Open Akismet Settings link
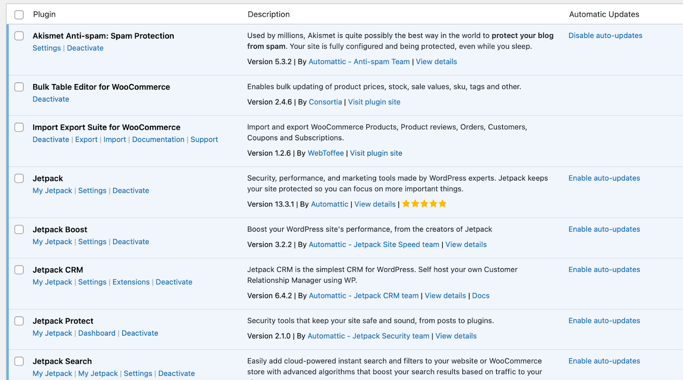The width and height of the screenshot is (683, 380). (47, 48)
